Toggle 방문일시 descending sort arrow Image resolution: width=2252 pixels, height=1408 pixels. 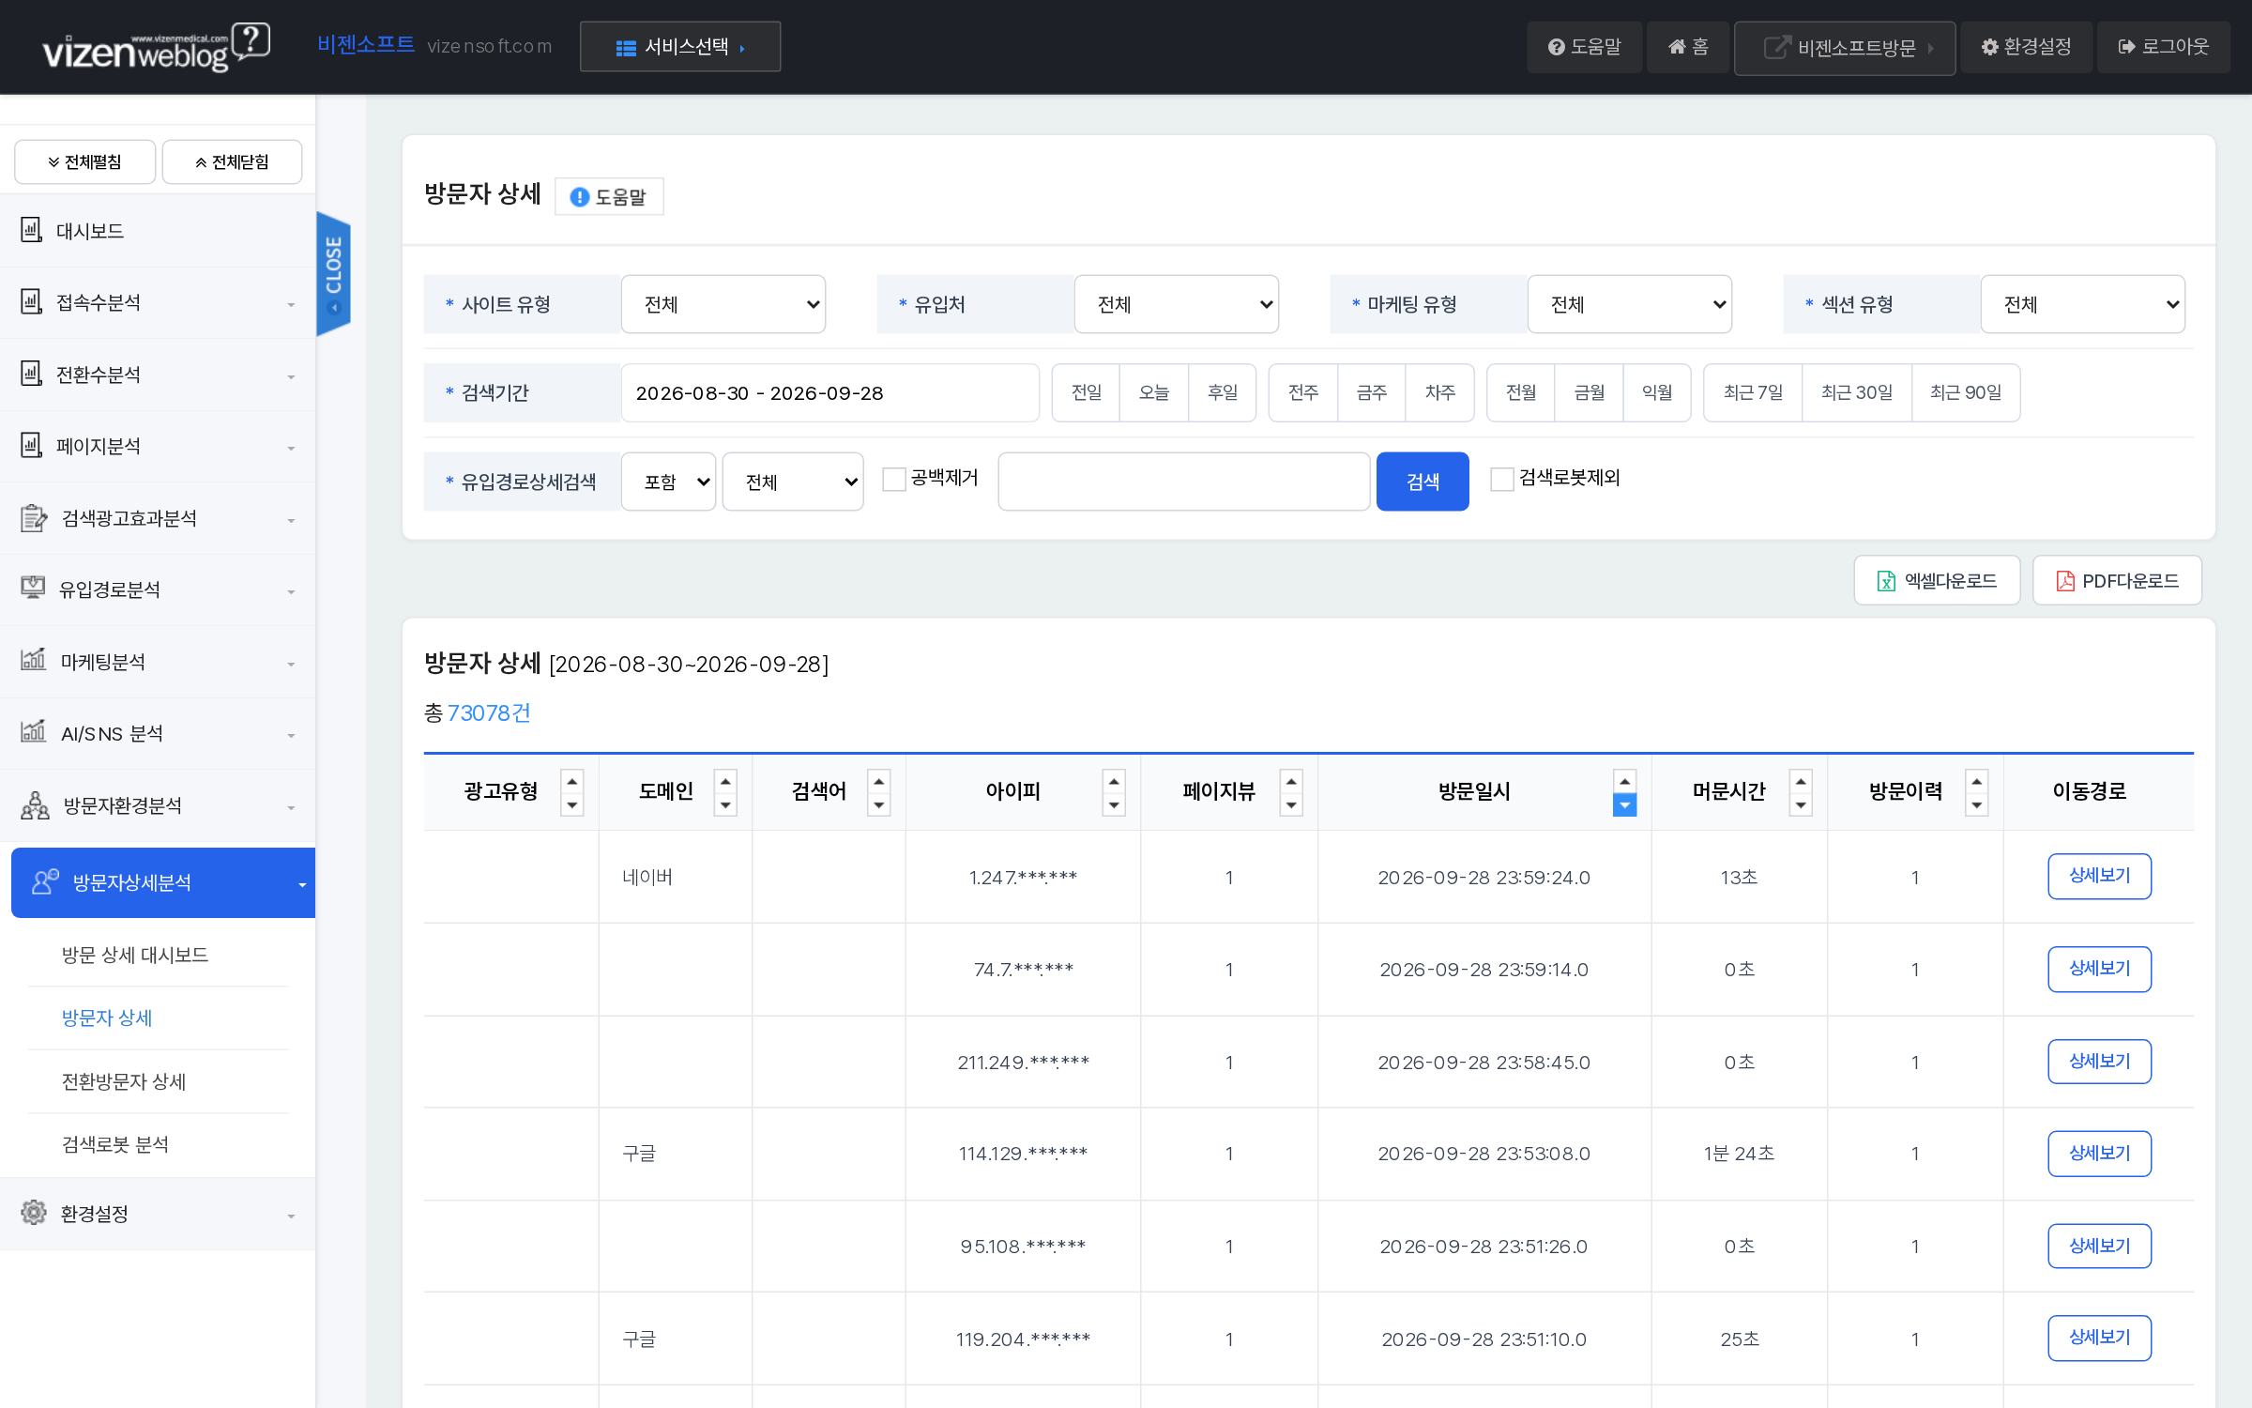point(1624,804)
